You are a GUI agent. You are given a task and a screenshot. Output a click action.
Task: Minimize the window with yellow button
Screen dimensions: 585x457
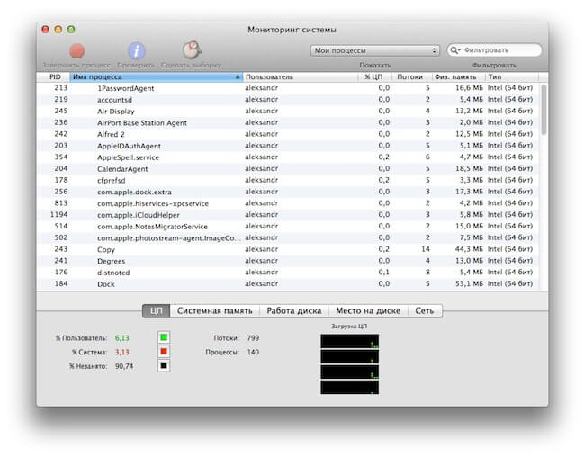click(58, 30)
